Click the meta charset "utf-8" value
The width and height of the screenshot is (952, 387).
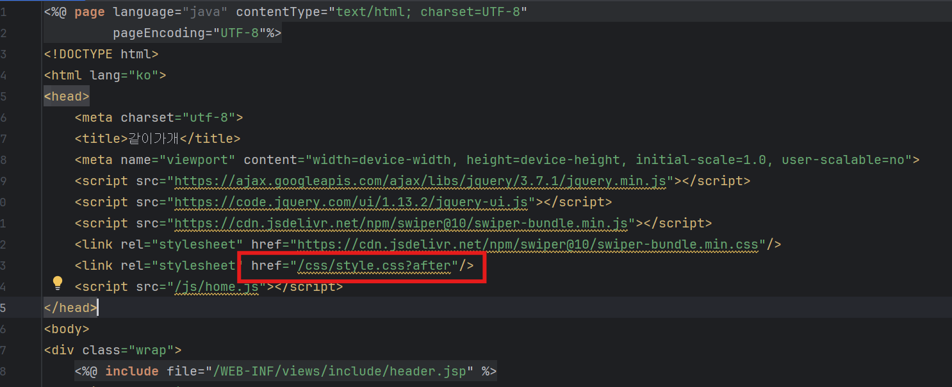tap(209, 118)
